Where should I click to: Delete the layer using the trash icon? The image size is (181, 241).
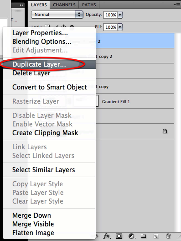(168, 236)
